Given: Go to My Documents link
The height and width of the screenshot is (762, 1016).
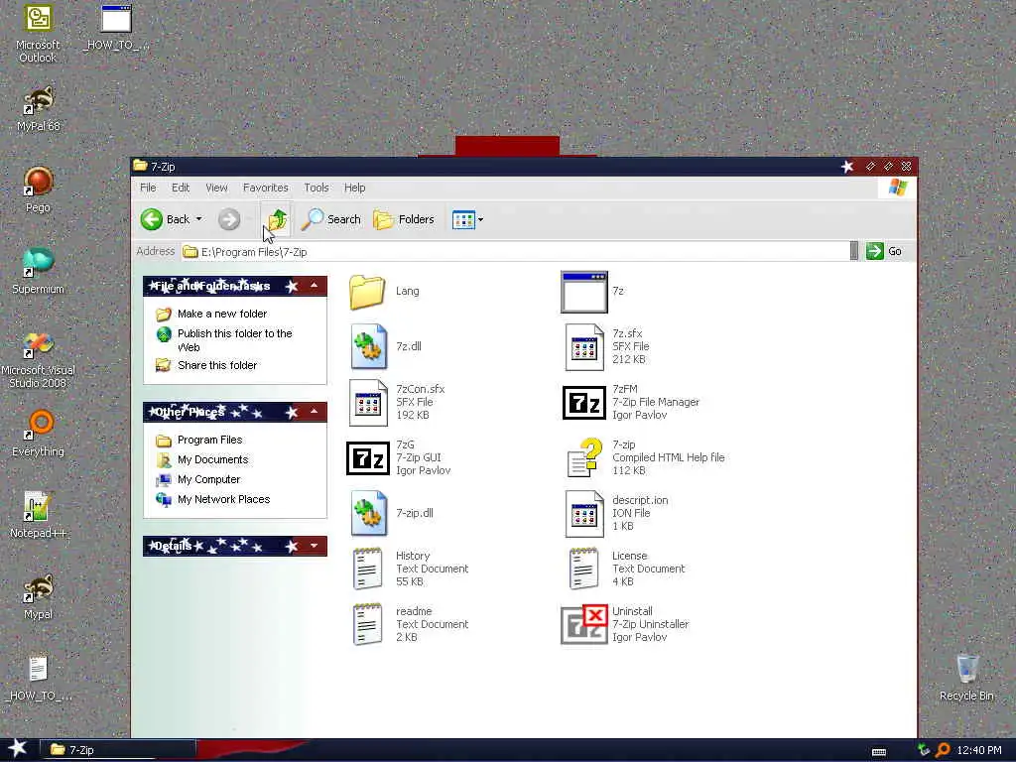Looking at the screenshot, I should point(212,460).
